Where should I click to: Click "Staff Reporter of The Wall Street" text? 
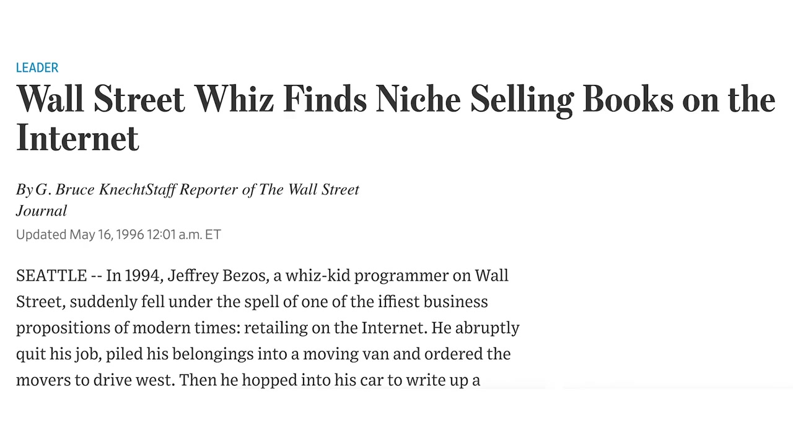pyautogui.click(x=252, y=190)
